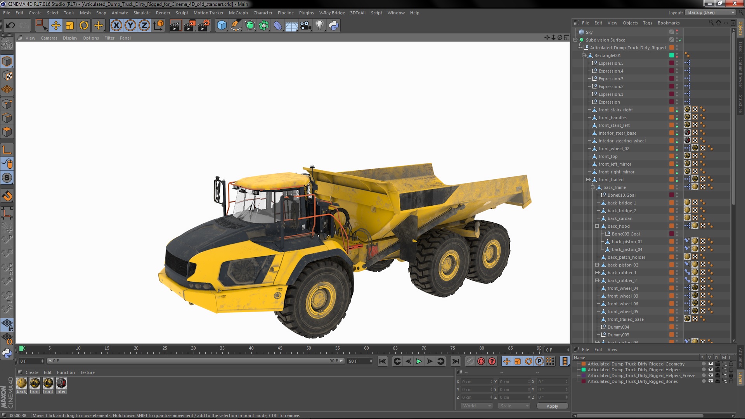Viewport: 745px width, 419px height.
Task: Click the Rectangle001 green layer color swatch
Action: coord(672,55)
